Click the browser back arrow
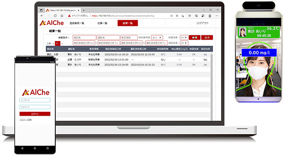The height and width of the screenshot is (156, 285). (x=42, y=16)
